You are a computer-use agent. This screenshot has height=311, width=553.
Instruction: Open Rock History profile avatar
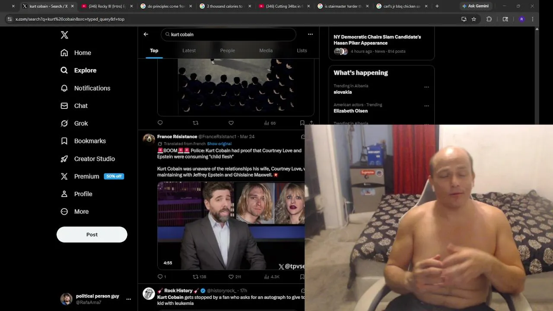pyautogui.click(x=149, y=294)
